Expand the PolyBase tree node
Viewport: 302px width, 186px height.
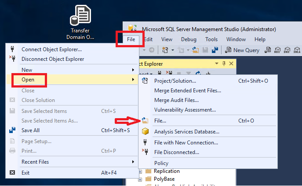point(140,180)
